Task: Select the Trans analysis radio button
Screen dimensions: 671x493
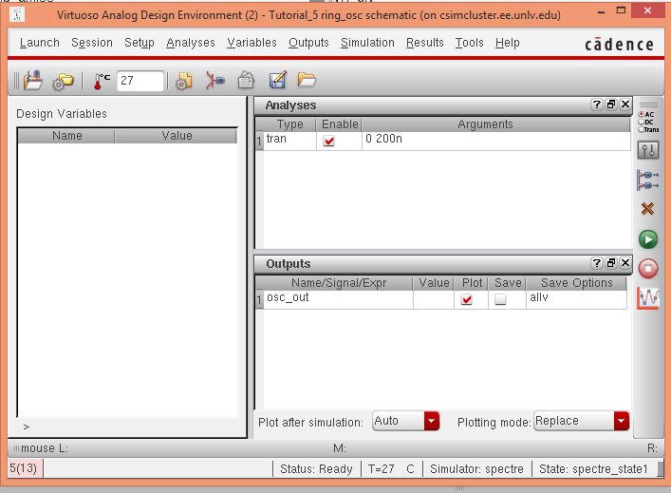Action: [641, 129]
